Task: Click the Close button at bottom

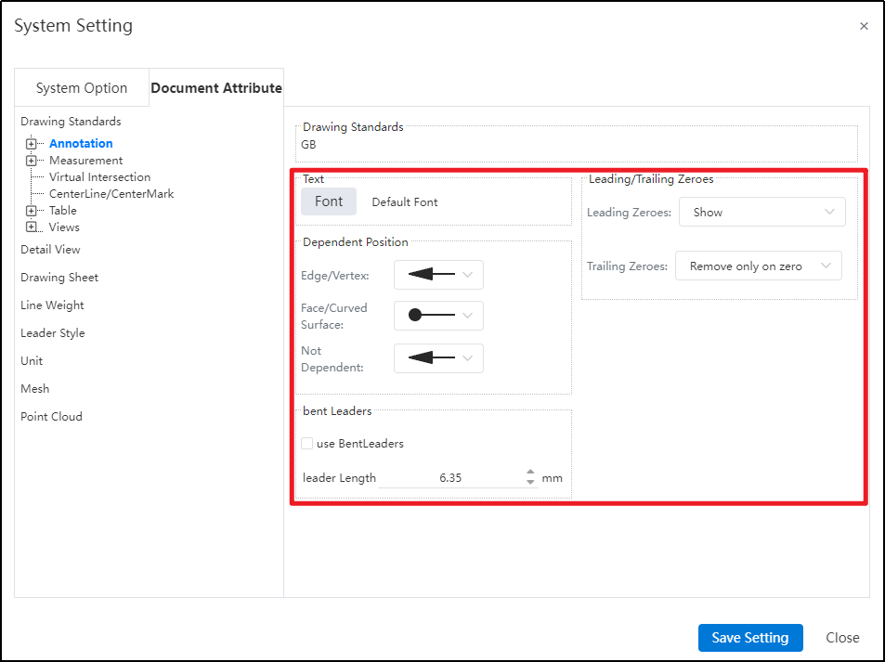Action: pos(842,638)
